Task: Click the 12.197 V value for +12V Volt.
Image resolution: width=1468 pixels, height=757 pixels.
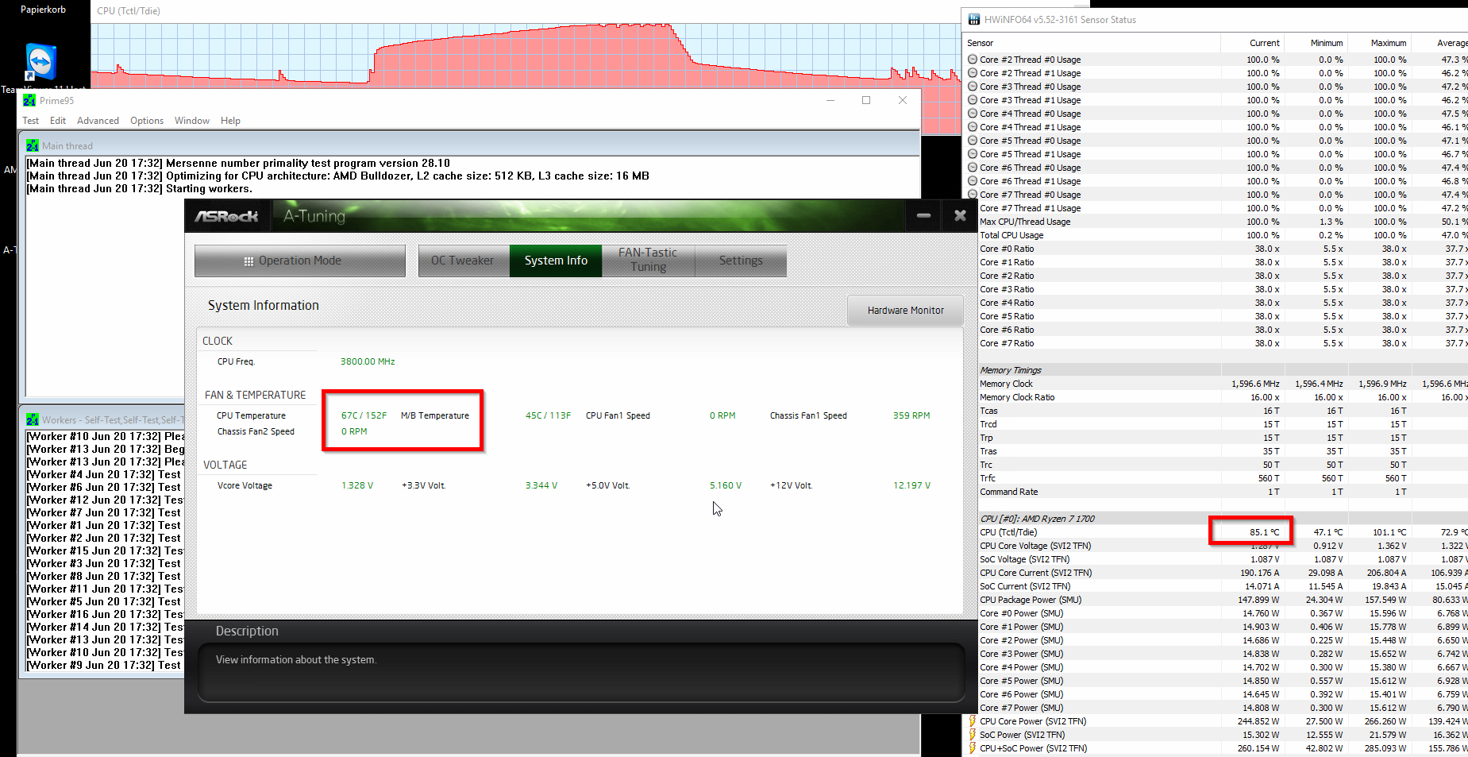Action: click(911, 485)
